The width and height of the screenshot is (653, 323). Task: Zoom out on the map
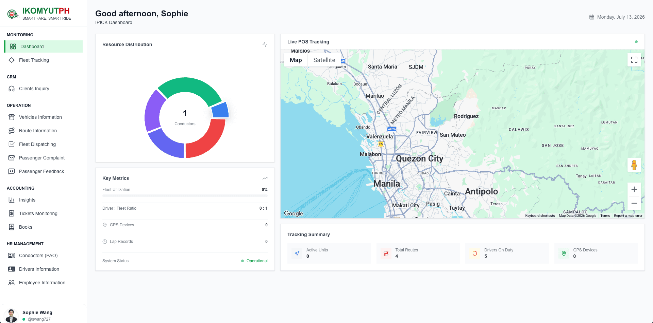[634, 203]
